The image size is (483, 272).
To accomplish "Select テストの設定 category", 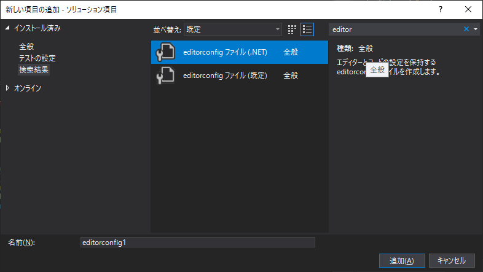I will (x=37, y=58).
